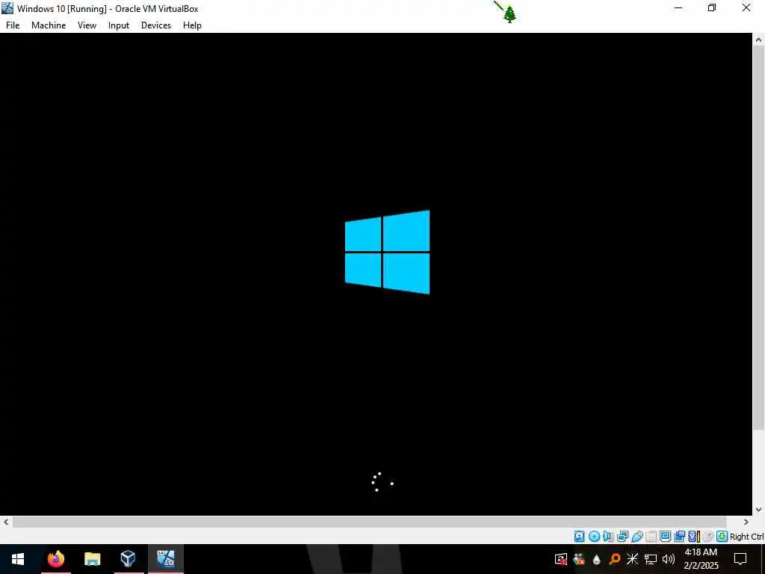Open the Windows Start menu
The height and width of the screenshot is (574, 765).
(18, 559)
